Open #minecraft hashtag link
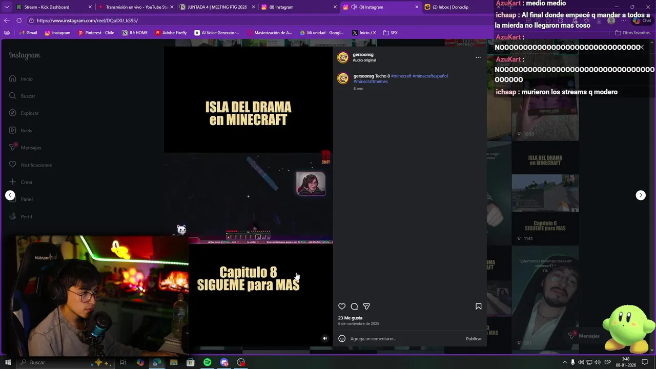Image resolution: width=656 pixels, height=369 pixels. click(x=401, y=76)
